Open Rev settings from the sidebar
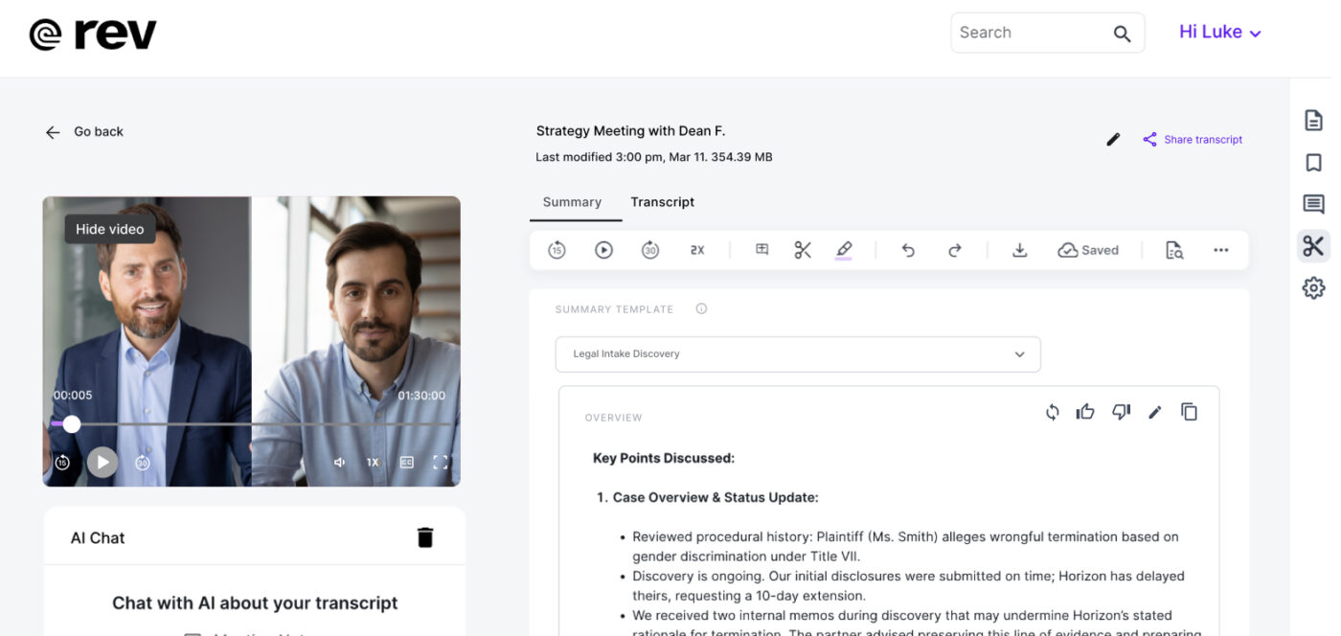The image size is (1341, 636). pos(1313,287)
